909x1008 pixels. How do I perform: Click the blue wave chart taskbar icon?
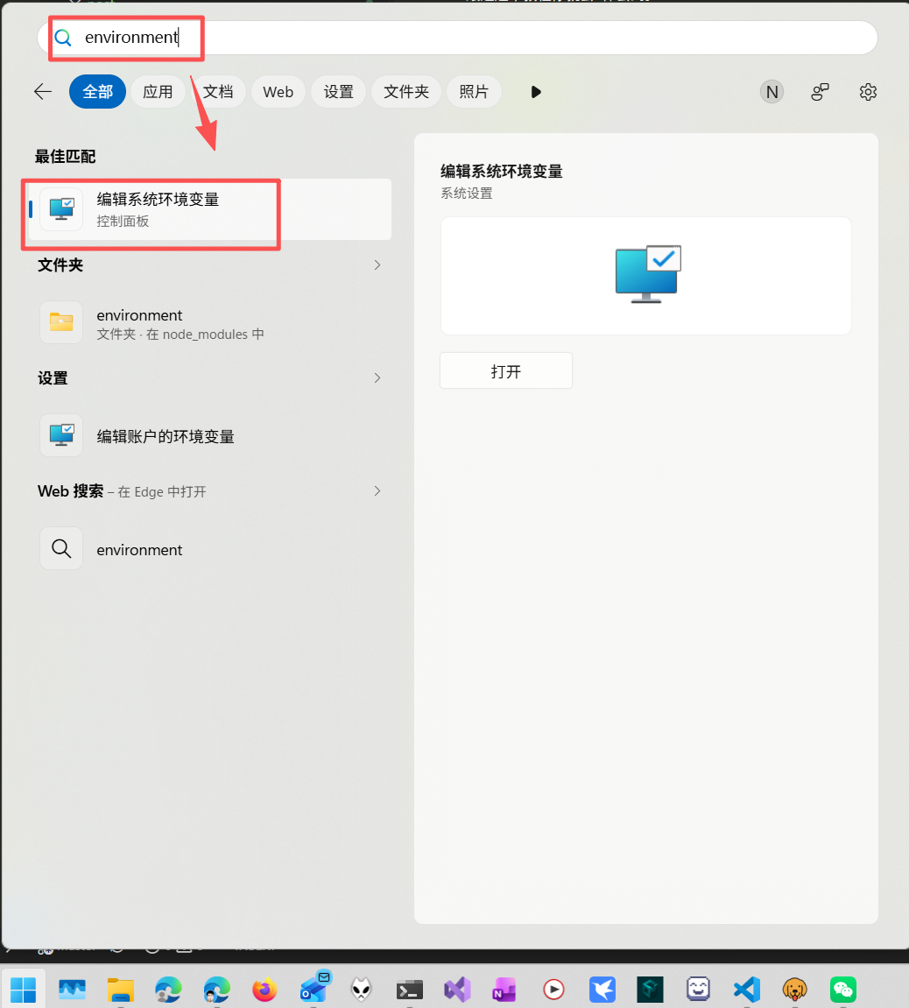72,990
